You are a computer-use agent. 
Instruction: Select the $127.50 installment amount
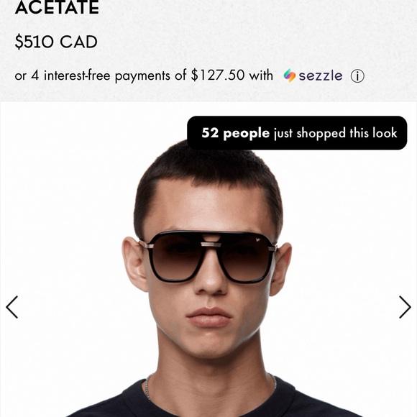pyautogui.click(x=218, y=75)
